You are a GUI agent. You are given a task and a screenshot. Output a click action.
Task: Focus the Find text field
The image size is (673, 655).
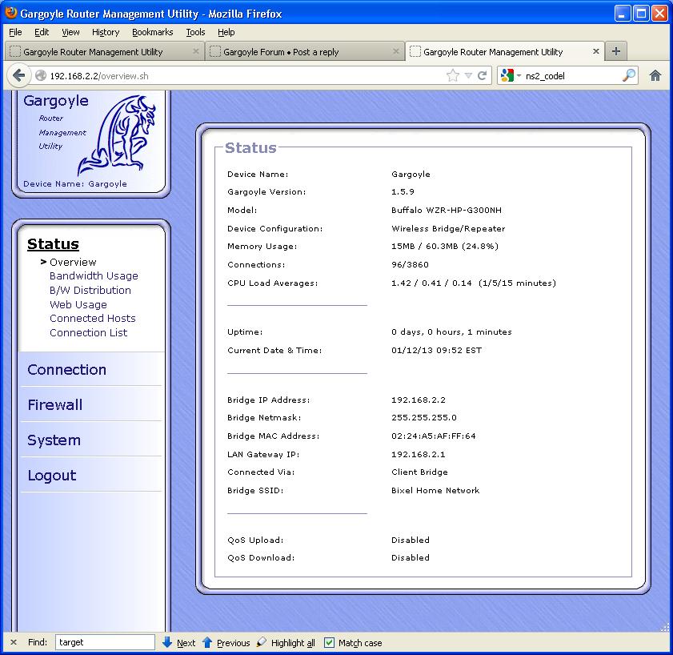click(105, 642)
